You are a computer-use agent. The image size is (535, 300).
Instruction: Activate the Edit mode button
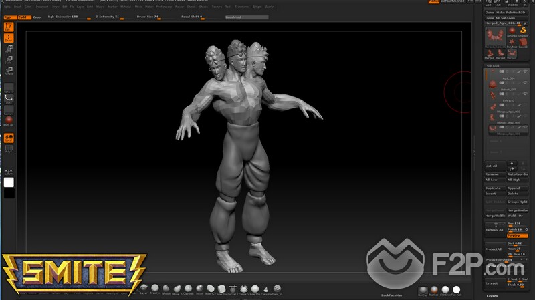click(9, 27)
